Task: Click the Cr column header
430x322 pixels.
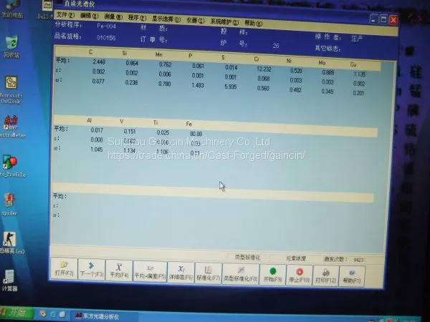Action: click(x=256, y=59)
